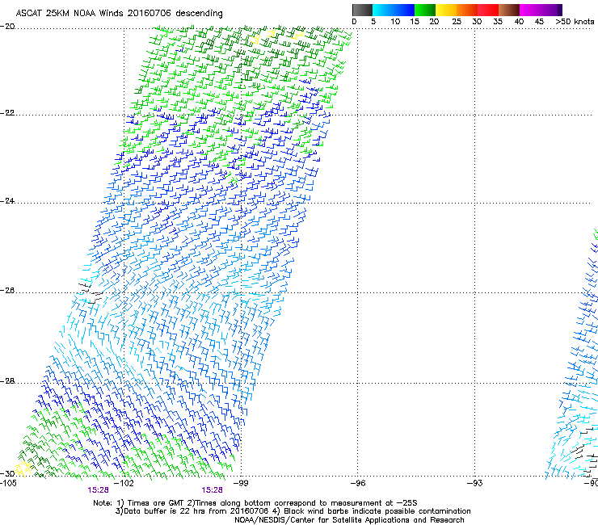Click the '-99' longitude axis label
Image resolution: width=598 pixels, height=525 pixels.
point(240,483)
